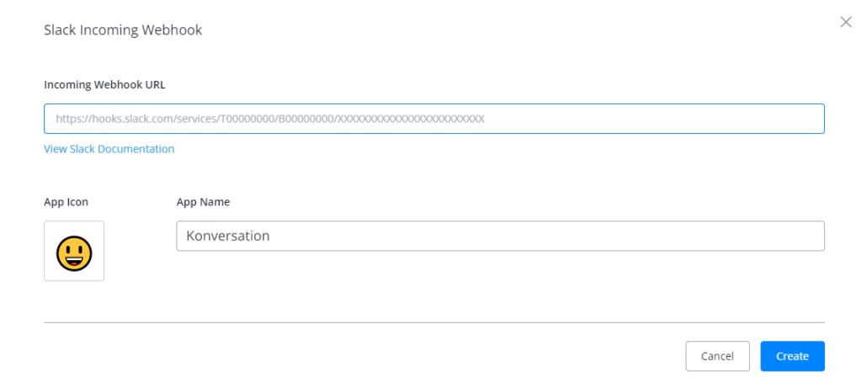The height and width of the screenshot is (388, 862).
Task: Create the webhook integration
Action: [792, 356]
